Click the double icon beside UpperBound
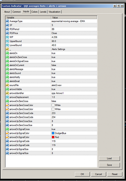 7,41
